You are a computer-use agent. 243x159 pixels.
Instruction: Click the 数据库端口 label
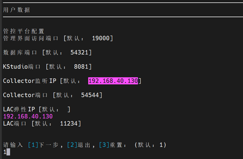tap(20, 53)
